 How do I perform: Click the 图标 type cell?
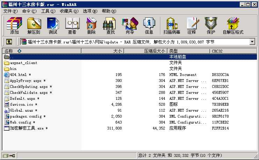[x=173, y=104]
